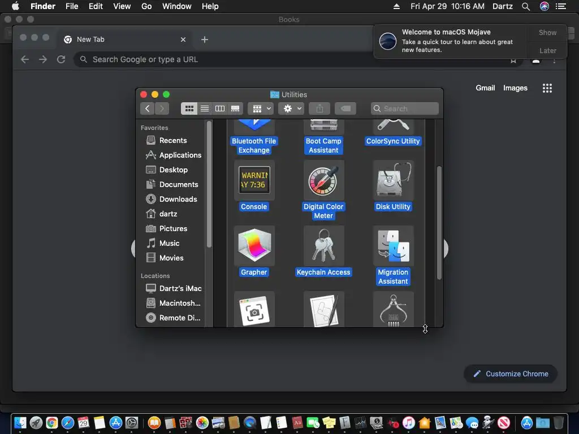This screenshot has height=434, width=579.
Task: Open the Apple menu
Action: [15, 6]
